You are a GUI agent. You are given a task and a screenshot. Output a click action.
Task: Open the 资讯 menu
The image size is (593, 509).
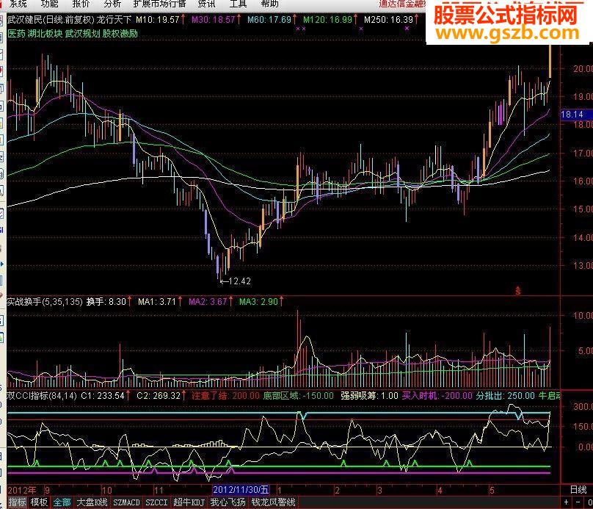tap(206, 4)
